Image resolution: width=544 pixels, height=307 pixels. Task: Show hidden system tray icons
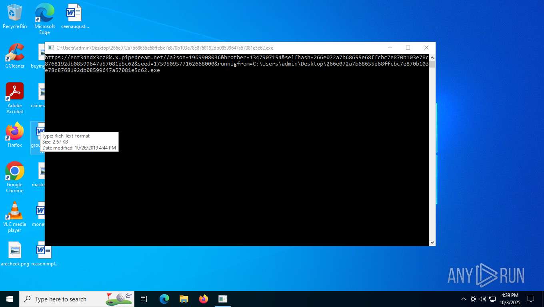tap(464, 299)
